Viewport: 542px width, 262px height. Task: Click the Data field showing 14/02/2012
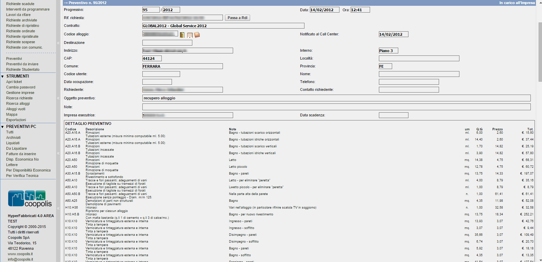pos(325,10)
